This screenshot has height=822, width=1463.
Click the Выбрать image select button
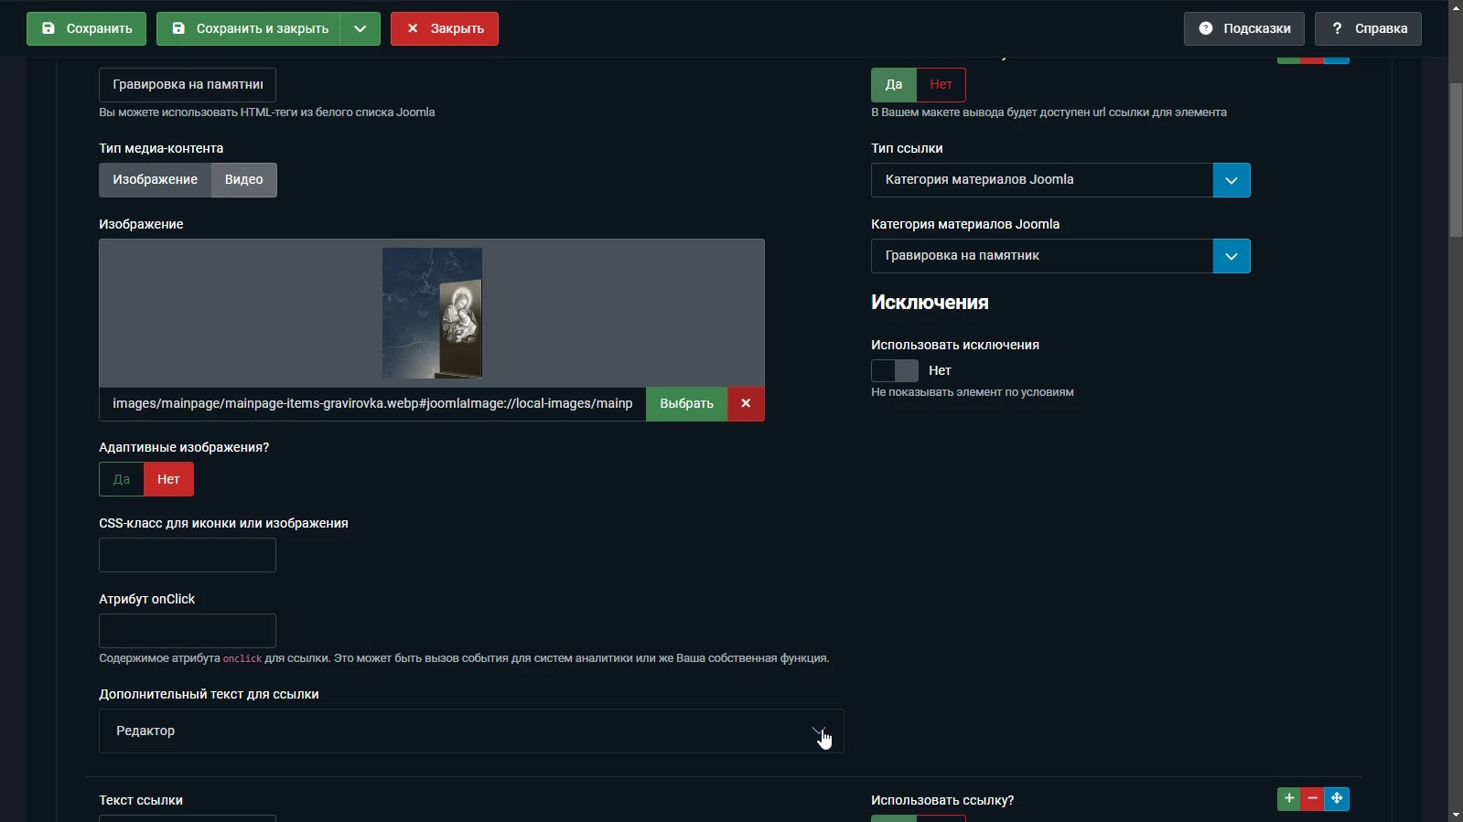point(686,403)
